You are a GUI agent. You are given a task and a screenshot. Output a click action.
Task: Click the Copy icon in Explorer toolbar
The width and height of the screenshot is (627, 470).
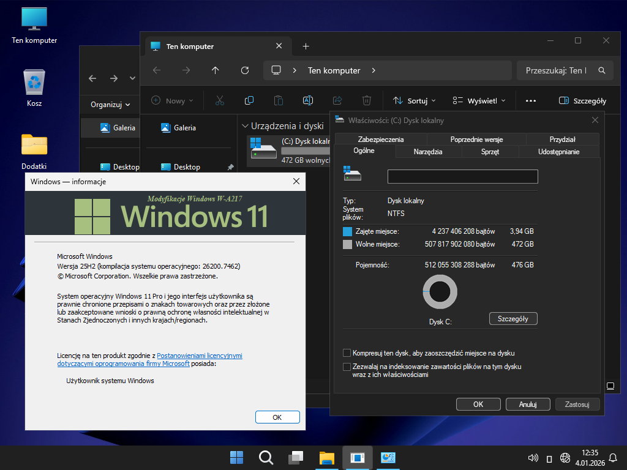tap(249, 100)
